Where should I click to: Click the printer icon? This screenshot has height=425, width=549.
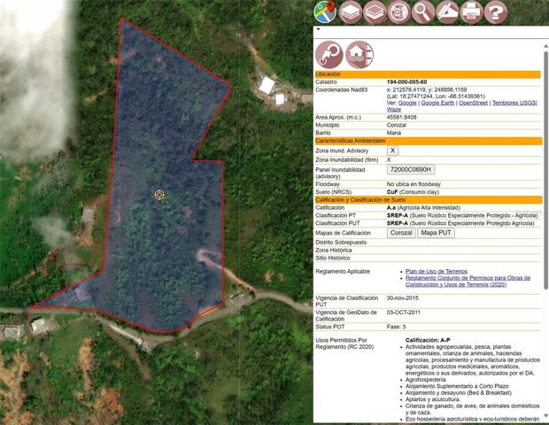tap(471, 12)
